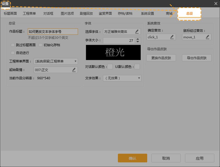220x167 pixels.
Task: Open the 系统设置 tab
Action: [x=147, y=13]
